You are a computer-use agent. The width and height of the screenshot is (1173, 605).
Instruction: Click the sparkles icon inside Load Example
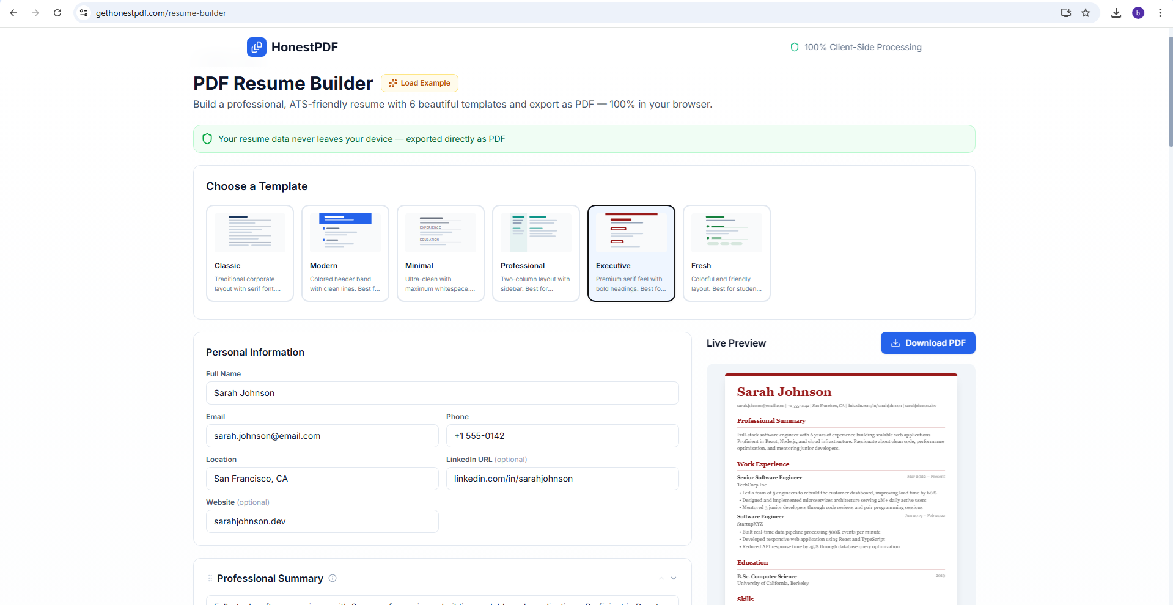coord(394,83)
